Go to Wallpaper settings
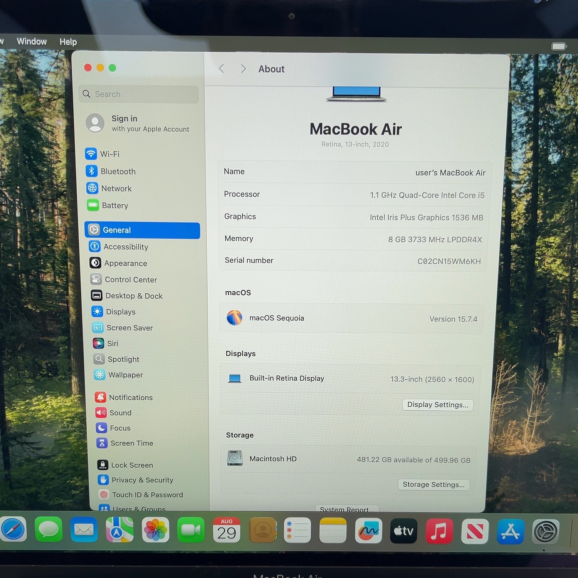Viewport: 578px width, 578px height. [119, 375]
